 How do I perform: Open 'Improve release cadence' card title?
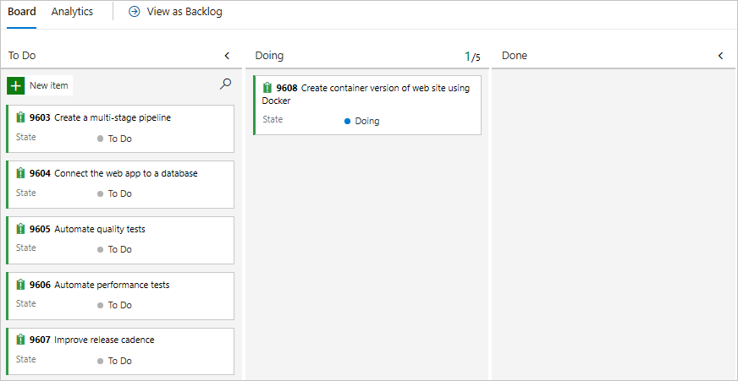104,340
